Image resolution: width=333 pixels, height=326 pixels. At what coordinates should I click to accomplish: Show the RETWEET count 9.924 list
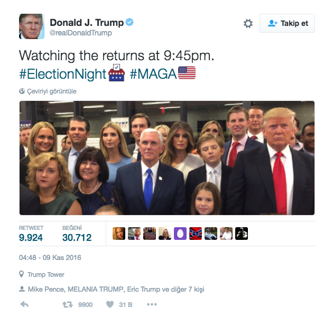pos(31,234)
